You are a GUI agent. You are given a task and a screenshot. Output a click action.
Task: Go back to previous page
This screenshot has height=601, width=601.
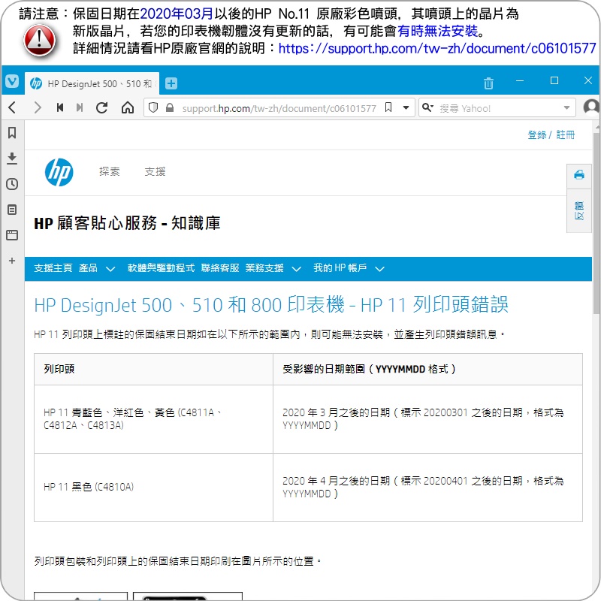pos(12,107)
